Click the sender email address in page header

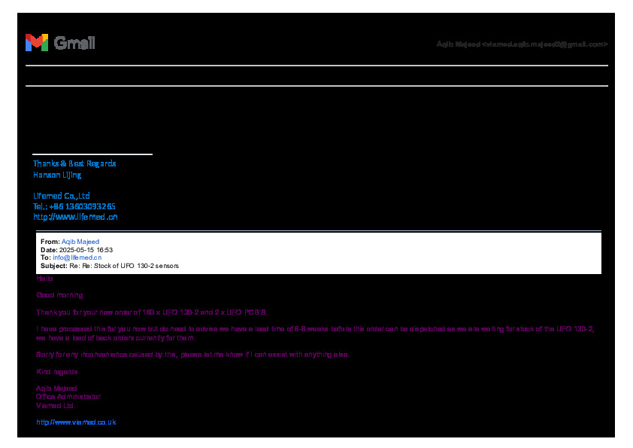click(x=522, y=44)
